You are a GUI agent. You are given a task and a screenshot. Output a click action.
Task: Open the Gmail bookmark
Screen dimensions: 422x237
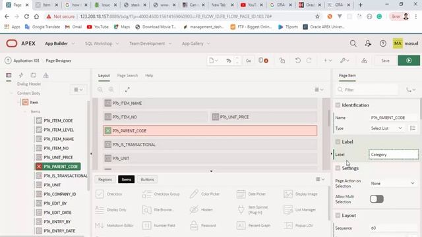point(73,27)
